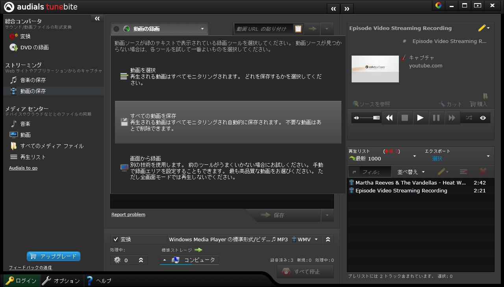Open the オプション tab
Viewport: 504px width, 287px height.
pos(61,281)
